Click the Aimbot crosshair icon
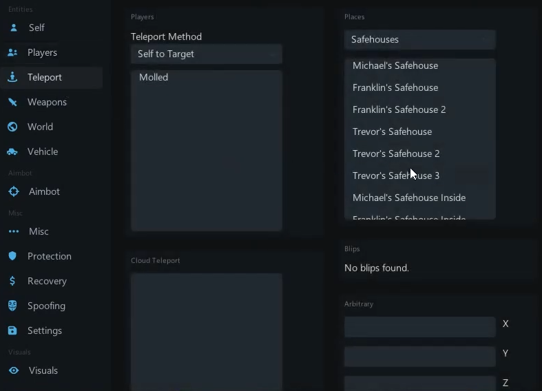This screenshot has height=391, width=542. click(14, 191)
